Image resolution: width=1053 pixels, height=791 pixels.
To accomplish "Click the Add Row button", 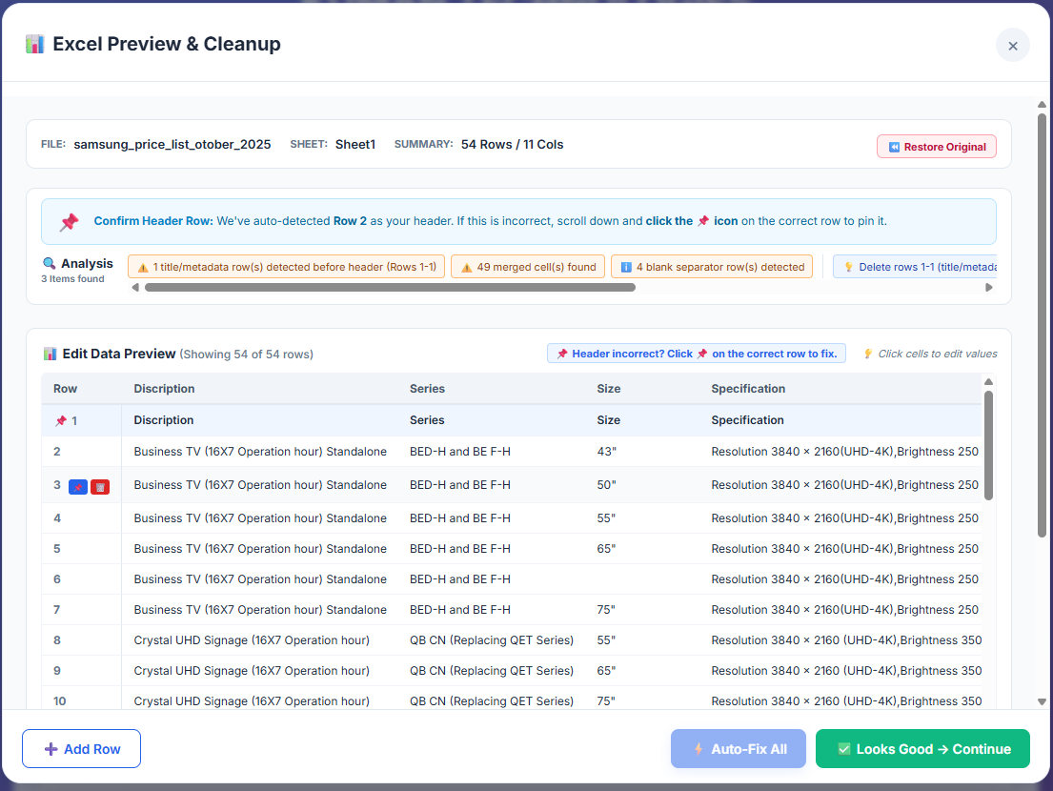I will point(81,749).
